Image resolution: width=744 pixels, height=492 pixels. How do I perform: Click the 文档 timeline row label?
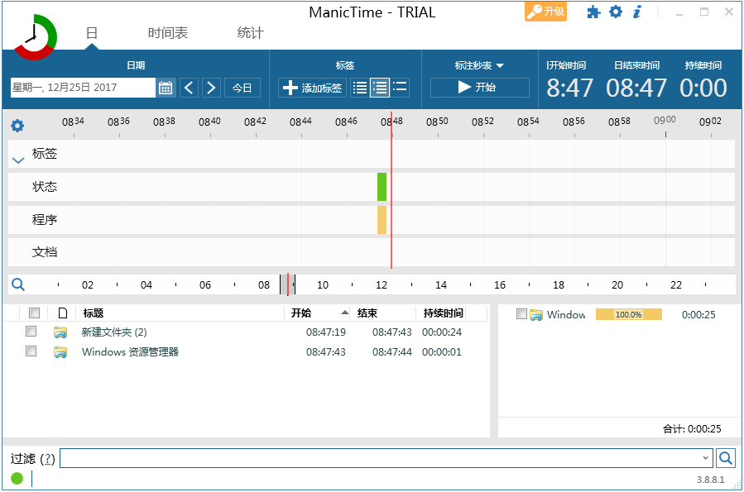coord(45,252)
